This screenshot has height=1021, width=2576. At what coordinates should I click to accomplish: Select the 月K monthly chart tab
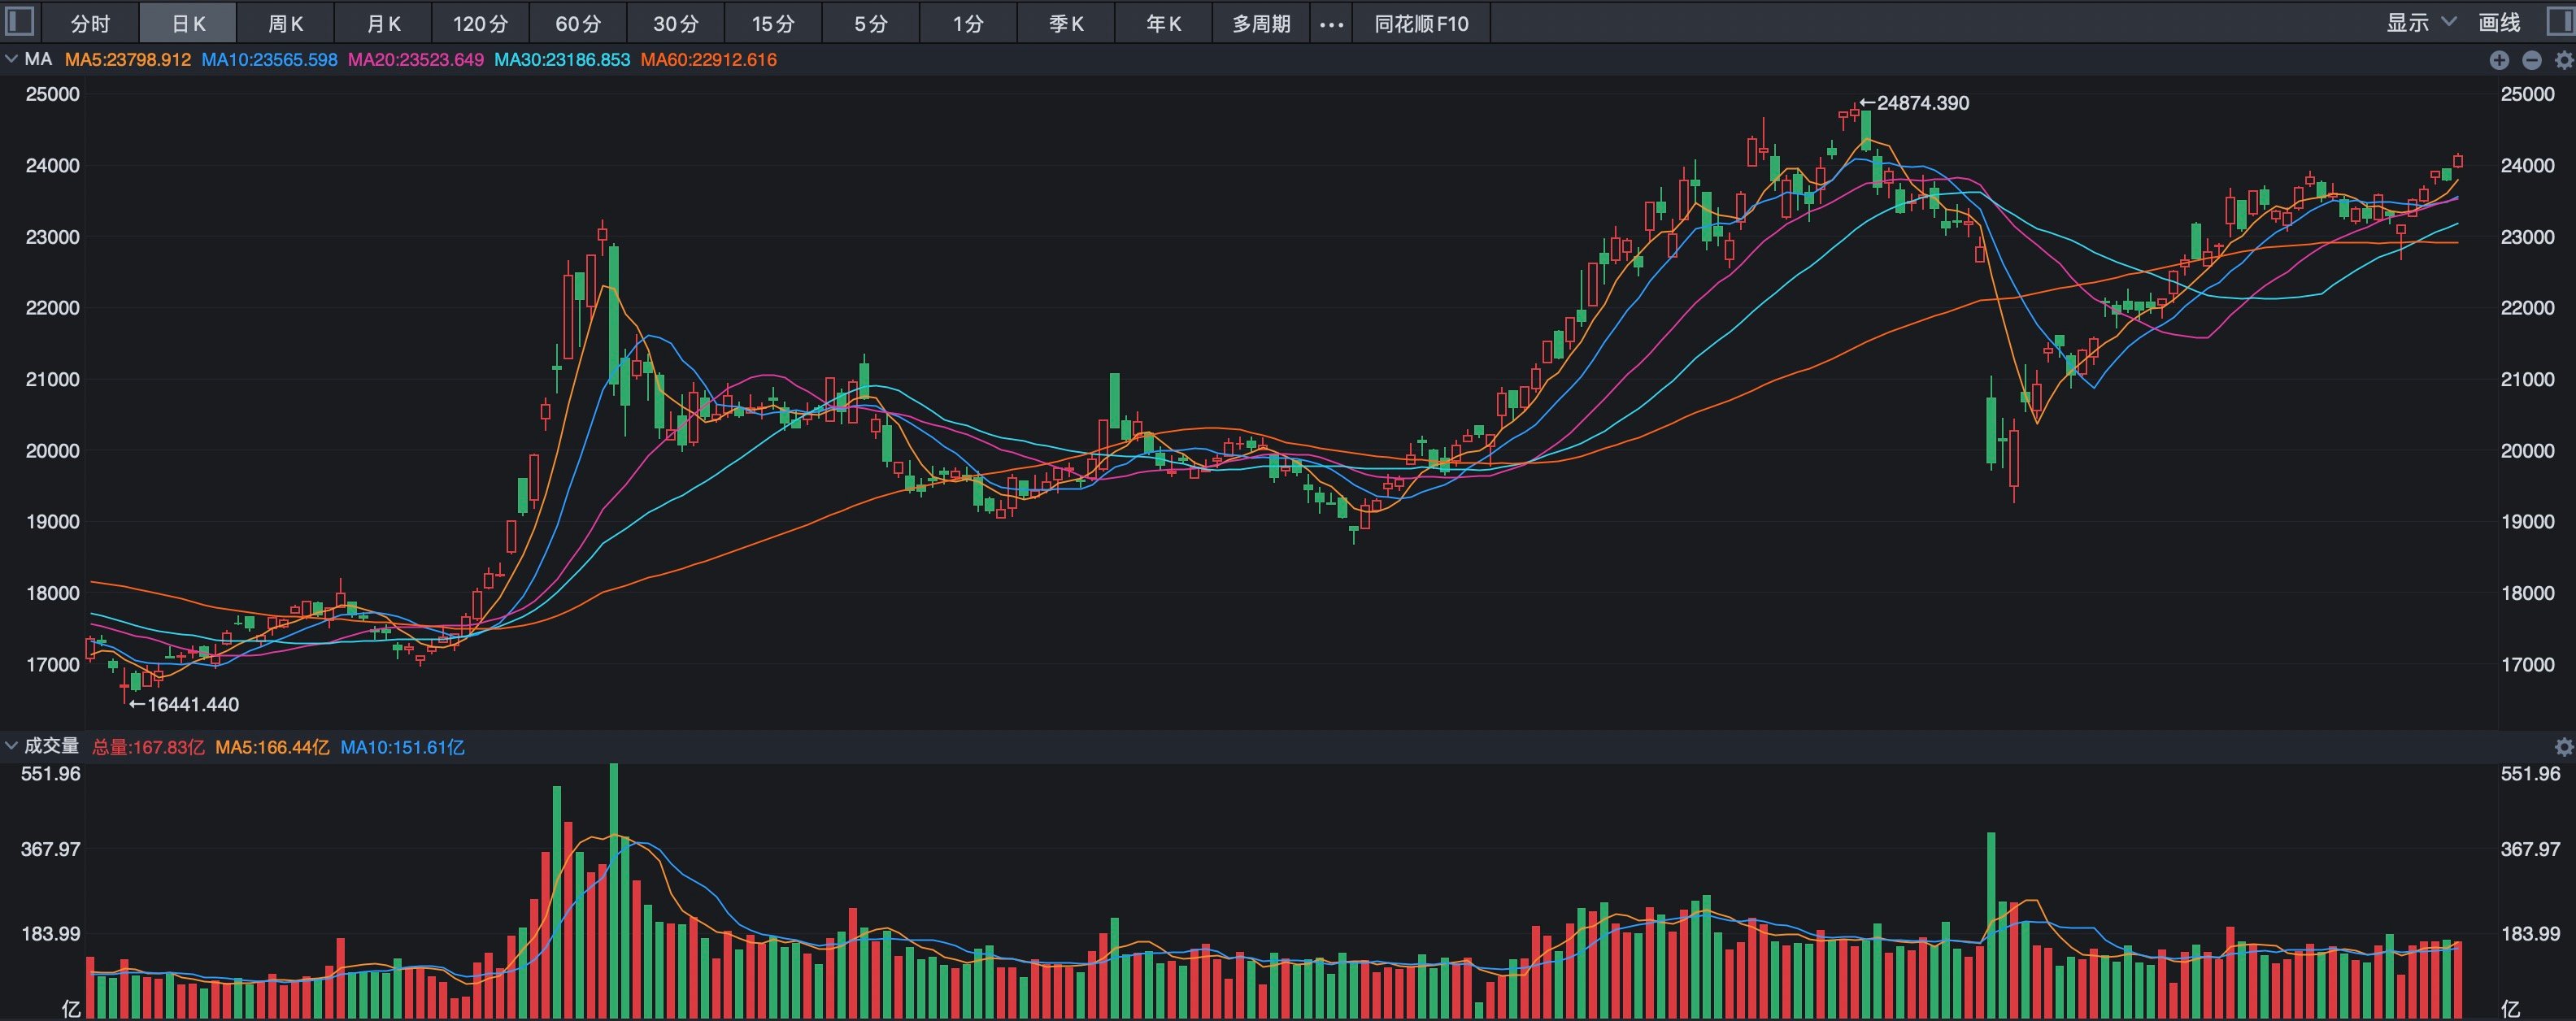[x=383, y=24]
